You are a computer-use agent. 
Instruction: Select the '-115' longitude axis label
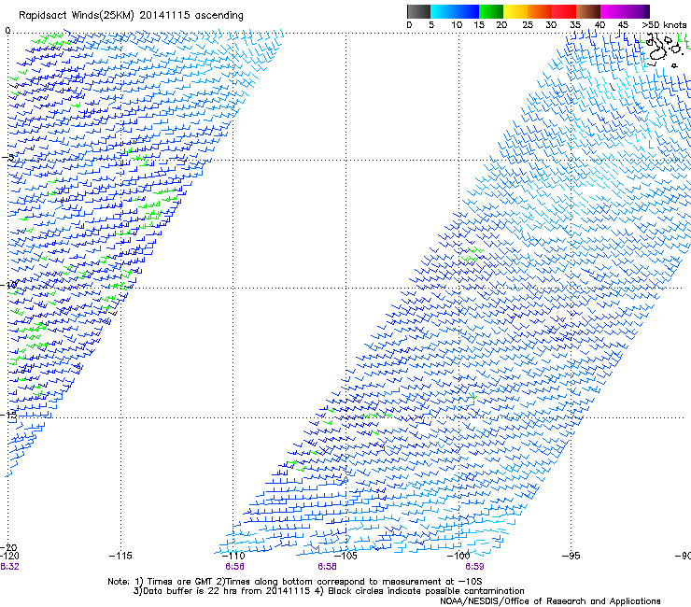[x=120, y=556]
